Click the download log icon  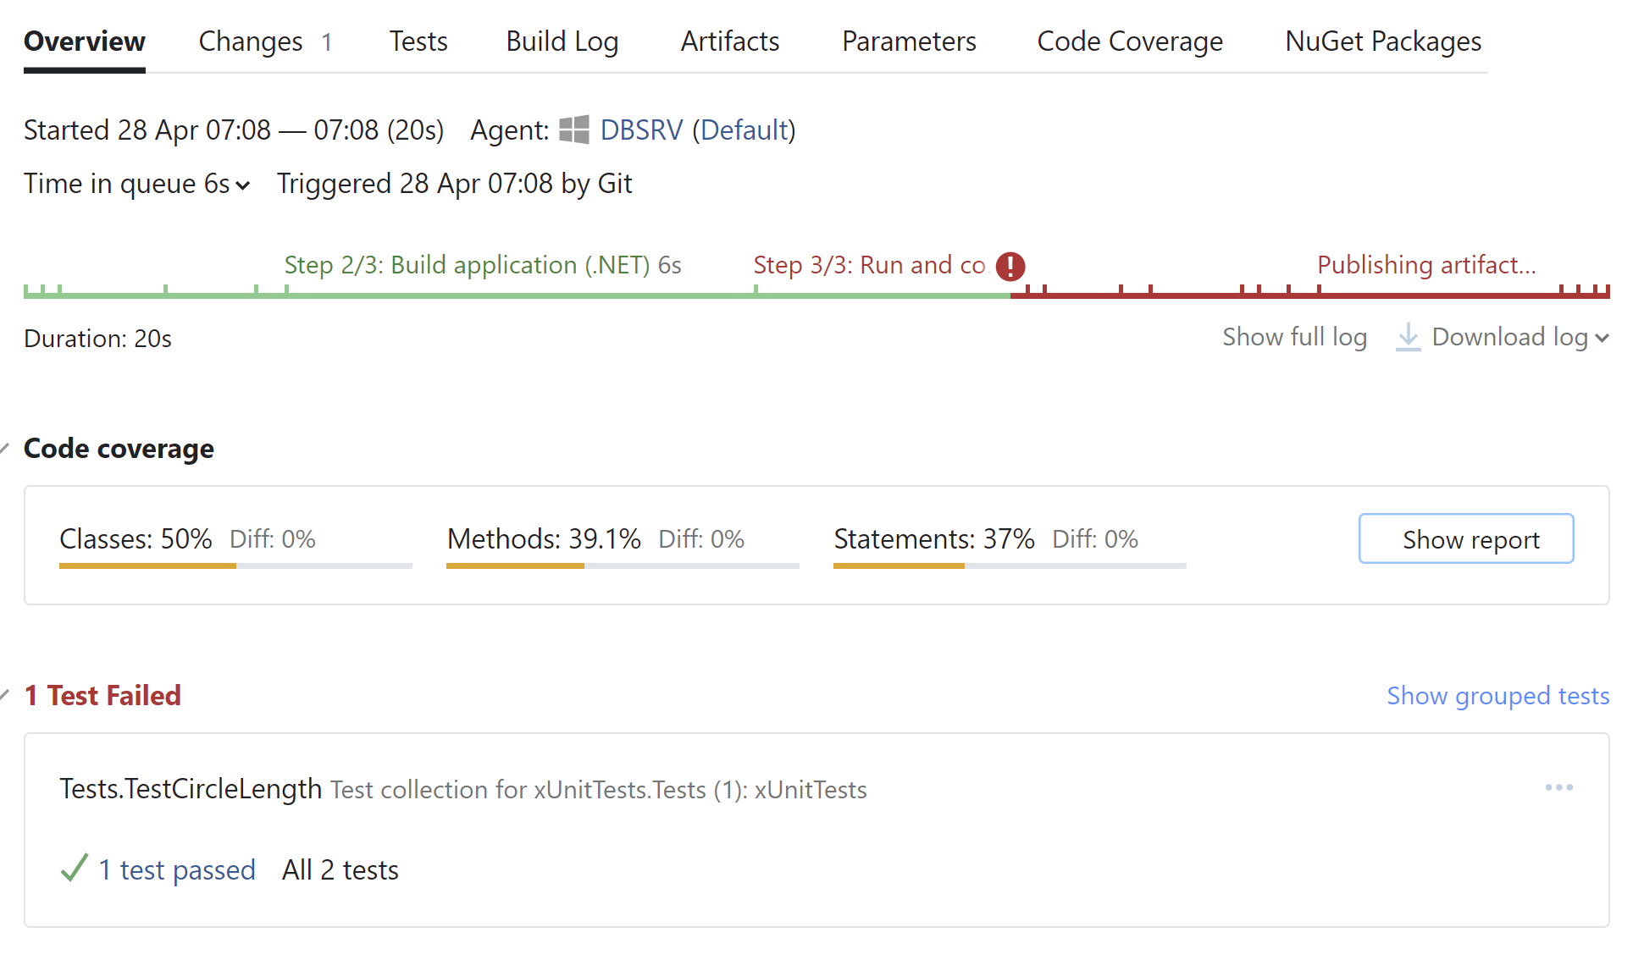click(x=1408, y=336)
